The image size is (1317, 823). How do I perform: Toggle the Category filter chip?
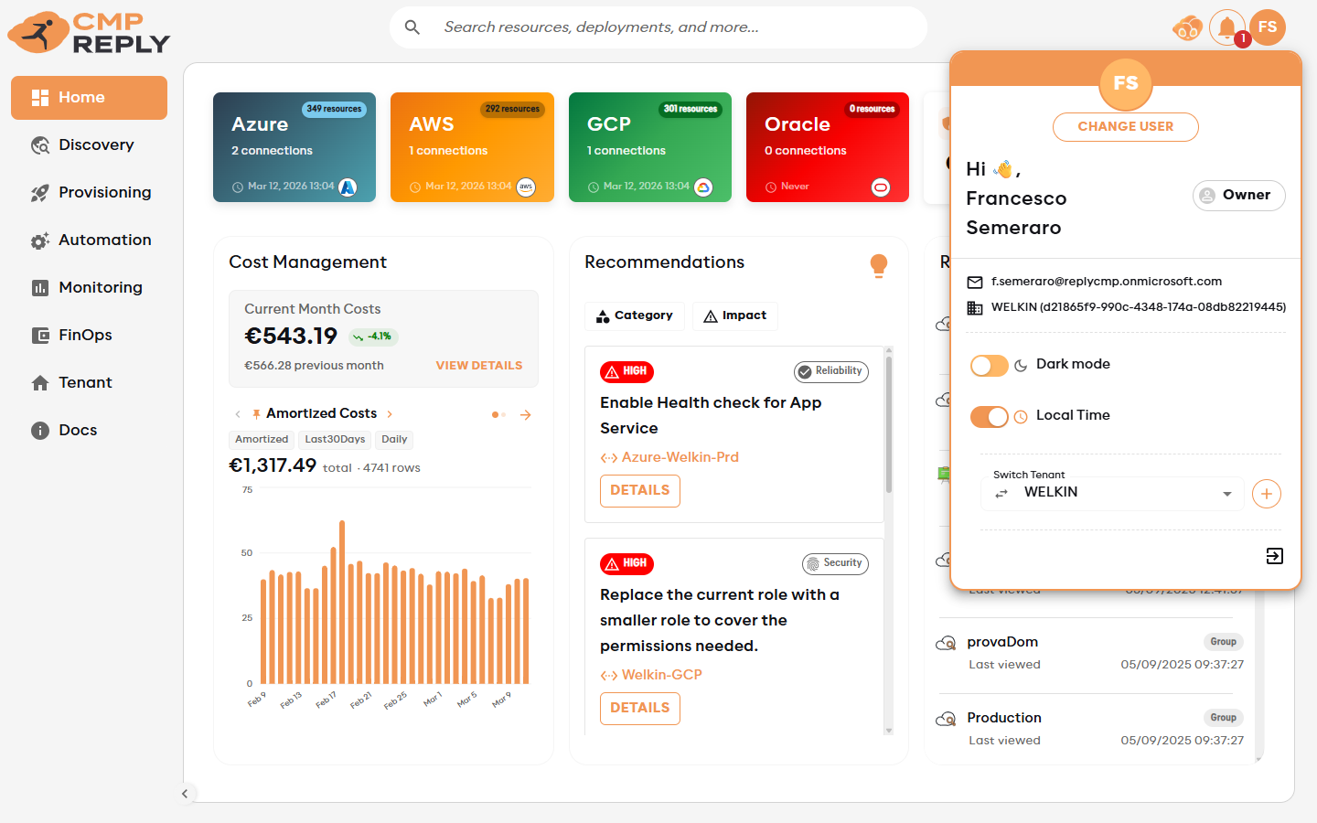pos(634,315)
